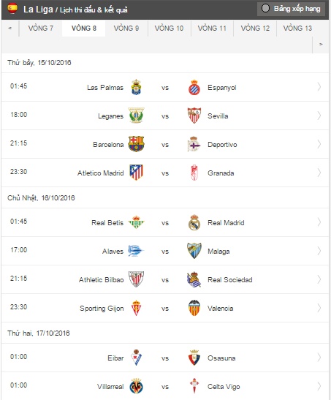Click the Valencia bat crest icon
This screenshot has width=331, height=400.
[194, 308]
